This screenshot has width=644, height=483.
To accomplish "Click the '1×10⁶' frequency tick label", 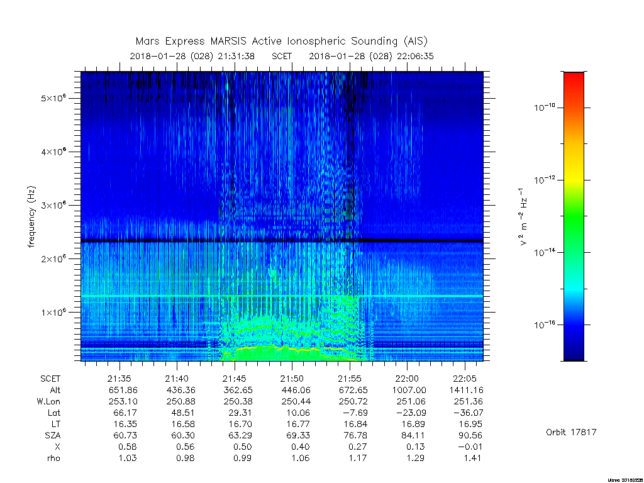I will coord(53,312).
